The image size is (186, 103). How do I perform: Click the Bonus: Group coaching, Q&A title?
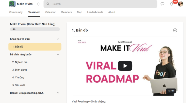27,93
